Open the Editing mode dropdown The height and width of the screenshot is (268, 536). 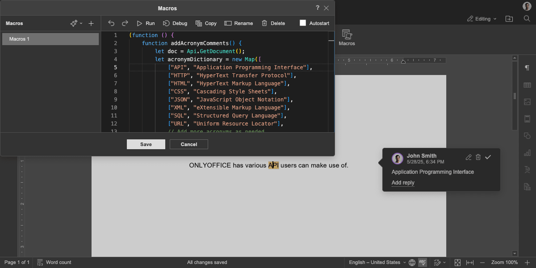click(x=482, y=19)
